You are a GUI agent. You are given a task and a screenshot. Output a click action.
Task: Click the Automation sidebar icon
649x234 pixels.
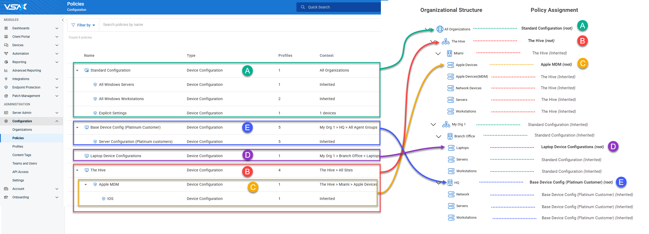click(6, 54)
